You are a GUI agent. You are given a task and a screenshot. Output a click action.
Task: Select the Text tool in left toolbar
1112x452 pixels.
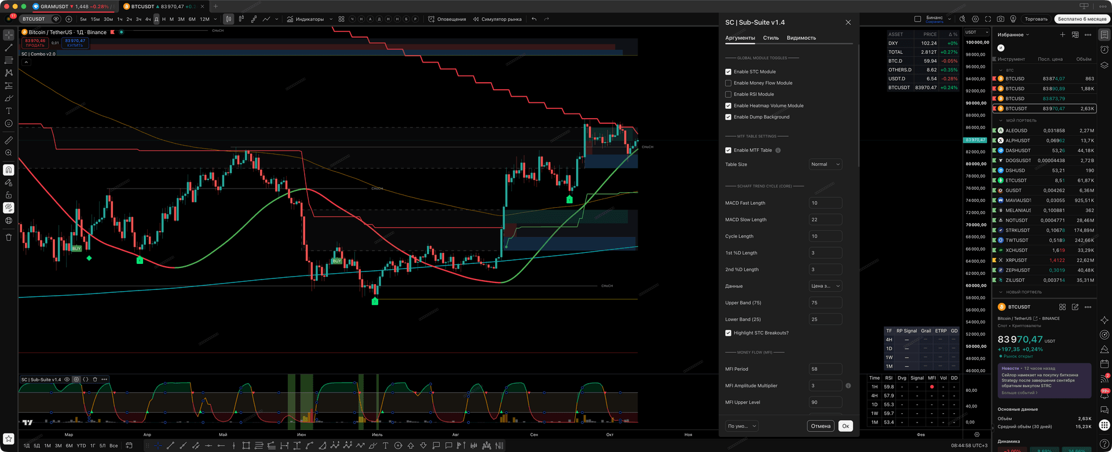click(9, 111)
